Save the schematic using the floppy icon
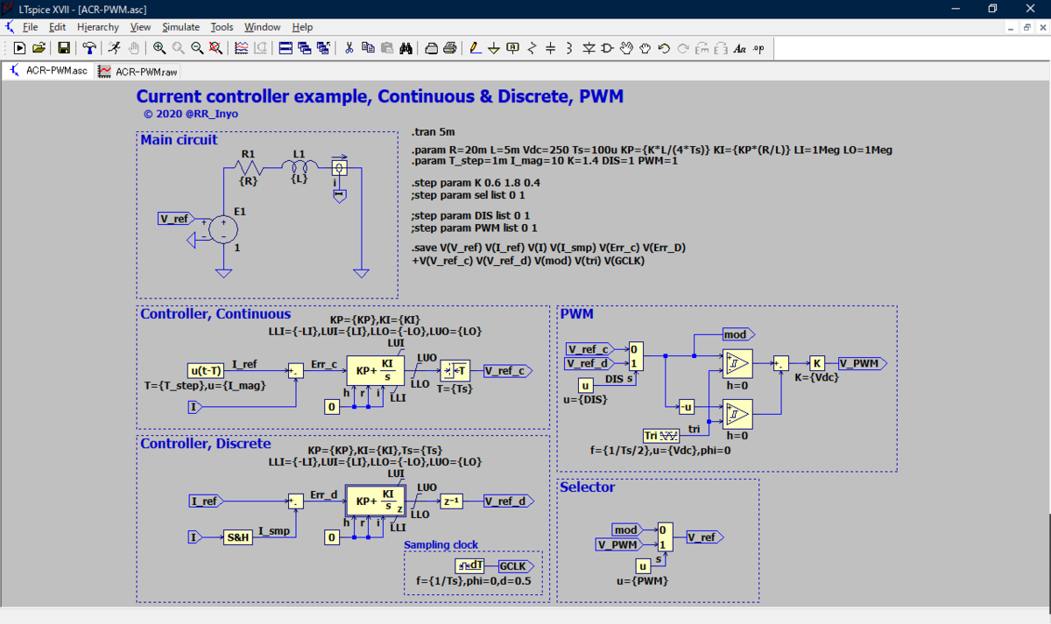 [x=64, y=48]
